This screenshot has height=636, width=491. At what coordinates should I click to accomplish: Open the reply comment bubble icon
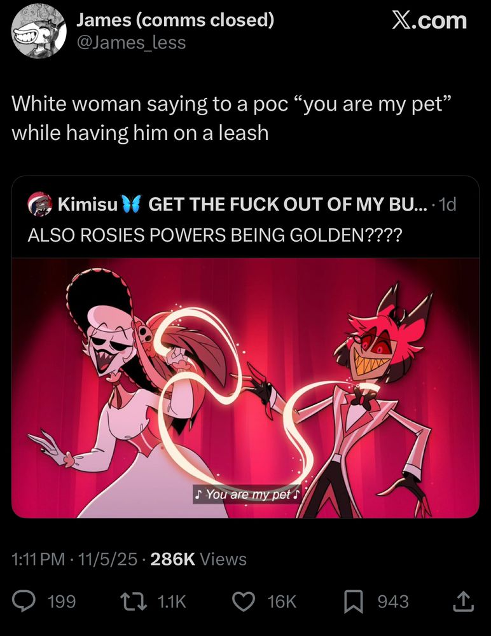[24, 601]
